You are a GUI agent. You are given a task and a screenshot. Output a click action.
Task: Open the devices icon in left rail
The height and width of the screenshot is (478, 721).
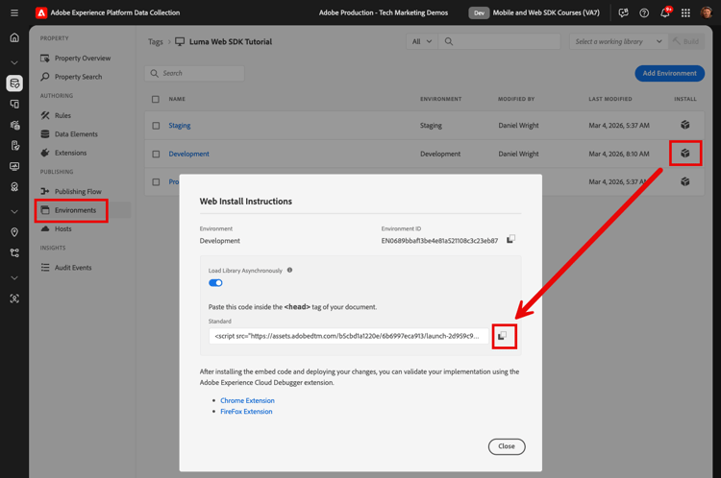tap(14, 105)
